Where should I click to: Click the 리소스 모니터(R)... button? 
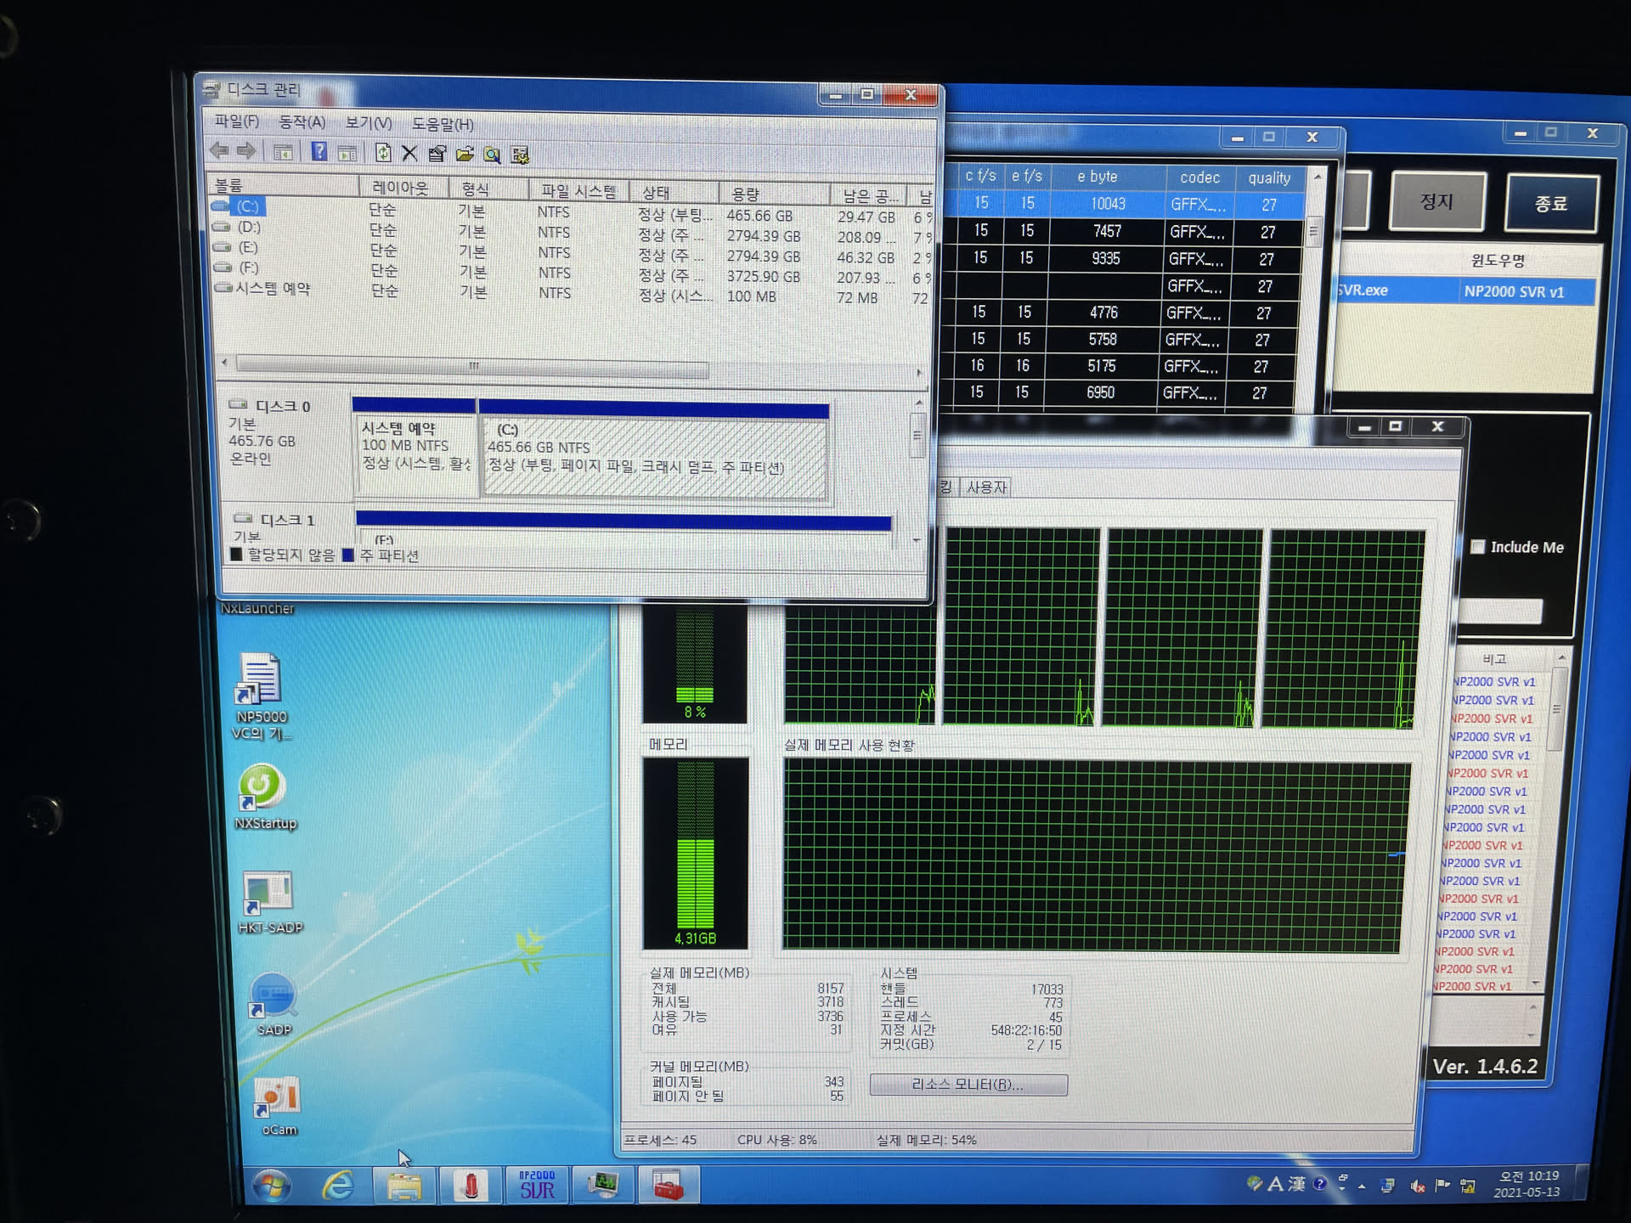click(x=968, y=1085)
